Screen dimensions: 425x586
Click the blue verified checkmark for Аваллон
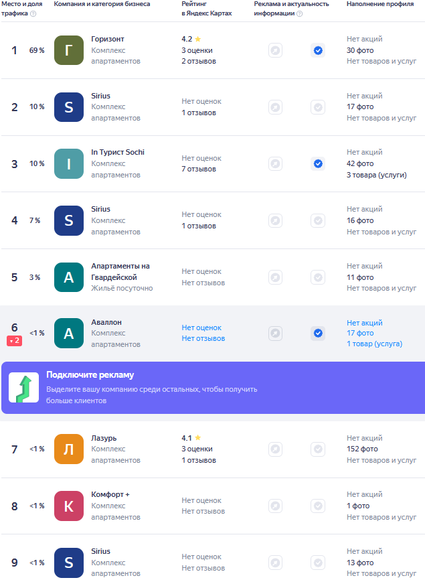(x=318, y=333)
